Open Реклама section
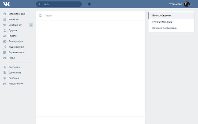Screen dimensions: 198x124 click(14, 78)
